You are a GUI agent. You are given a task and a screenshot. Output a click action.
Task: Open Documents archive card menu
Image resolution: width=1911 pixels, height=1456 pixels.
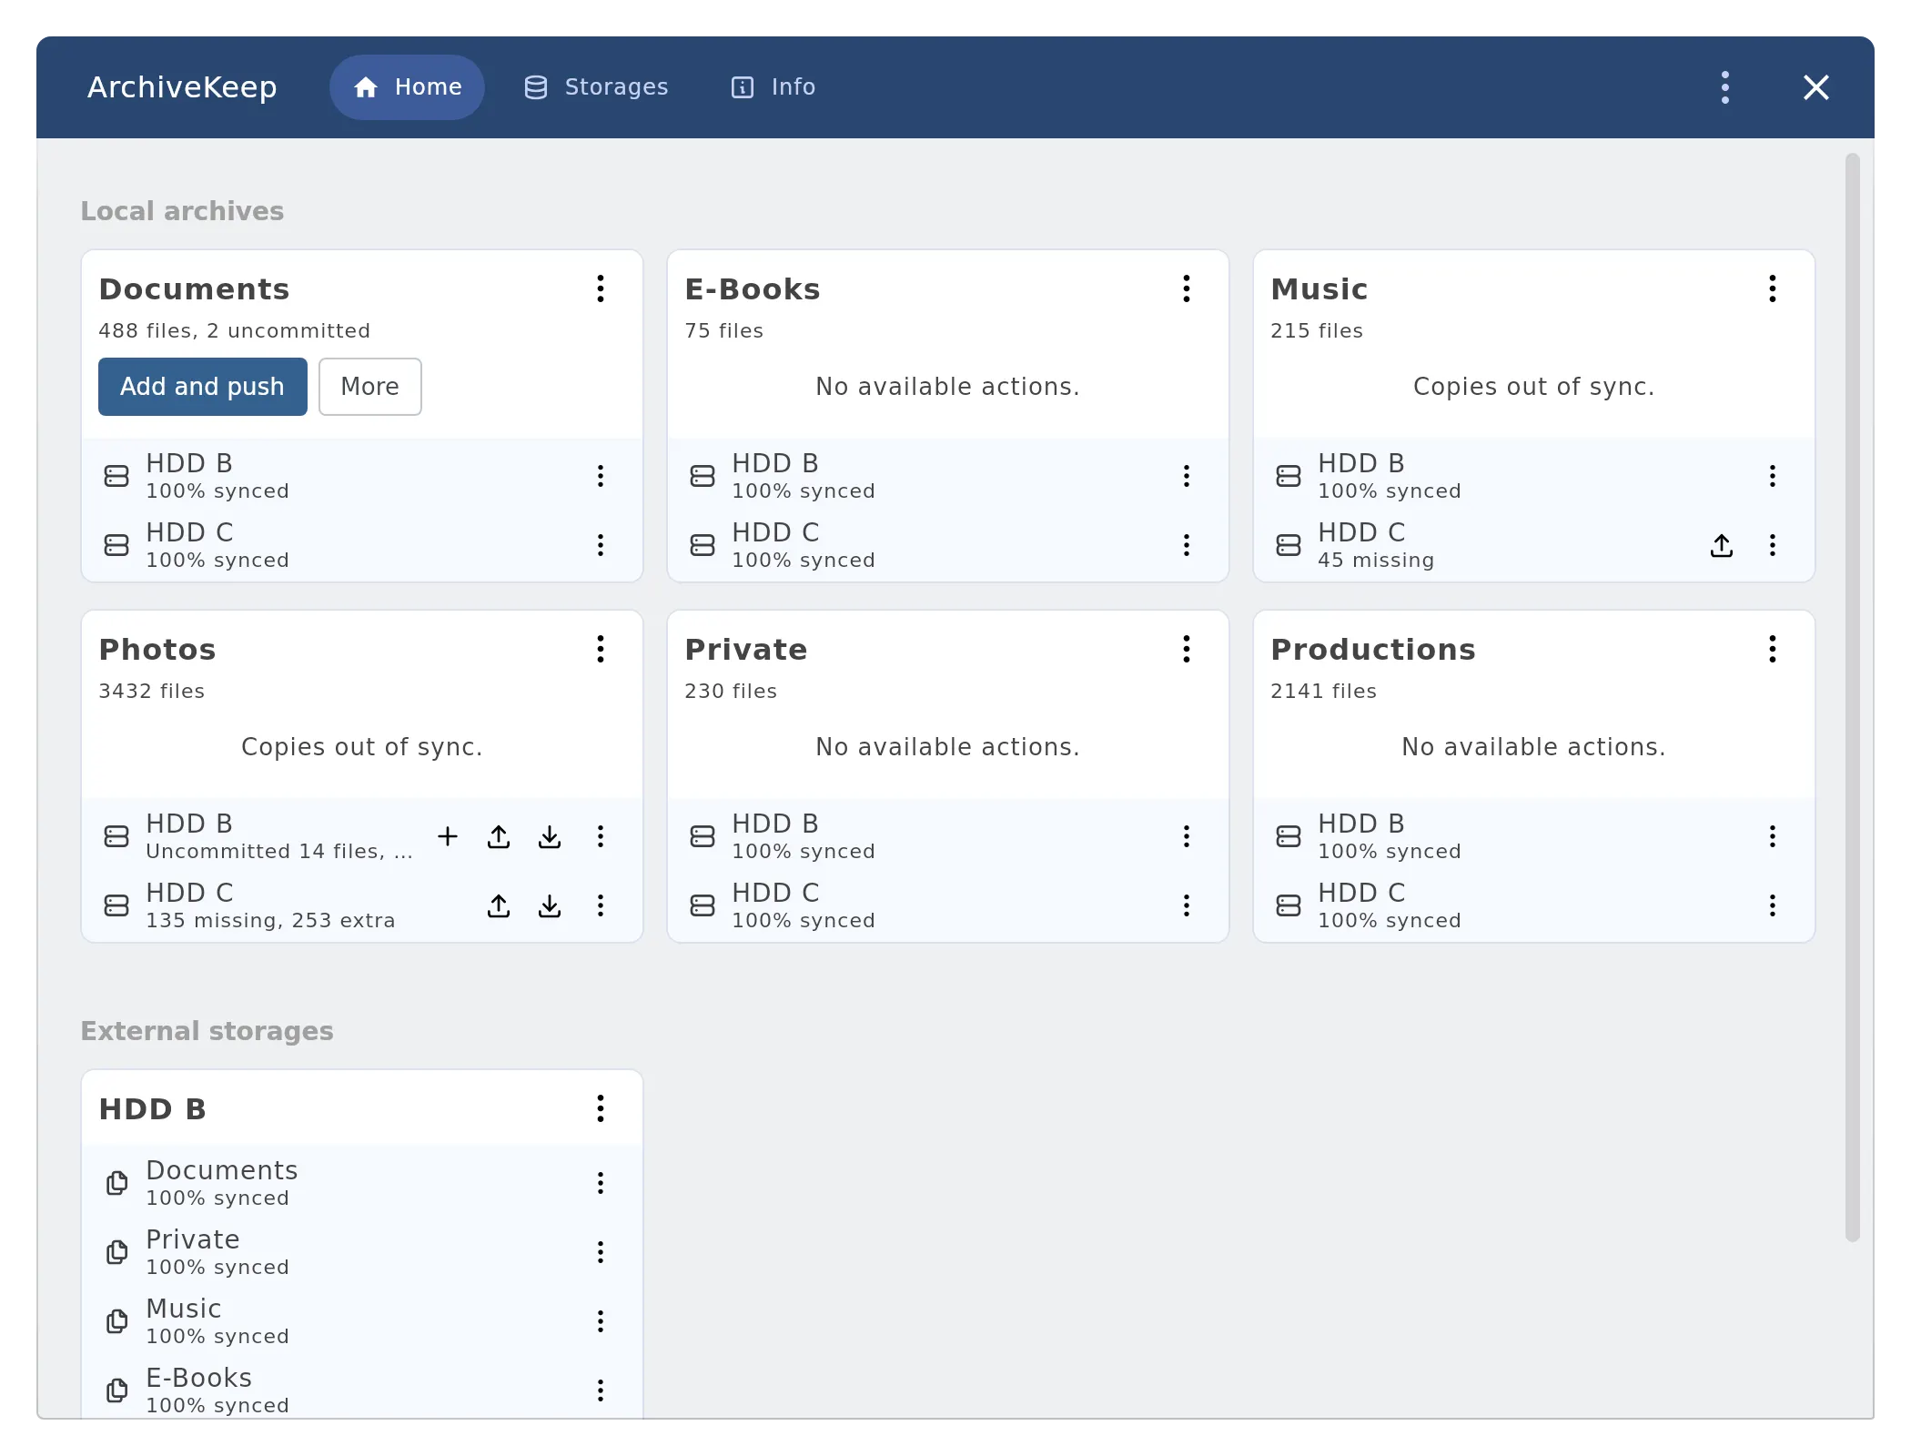tap(600, 288)
